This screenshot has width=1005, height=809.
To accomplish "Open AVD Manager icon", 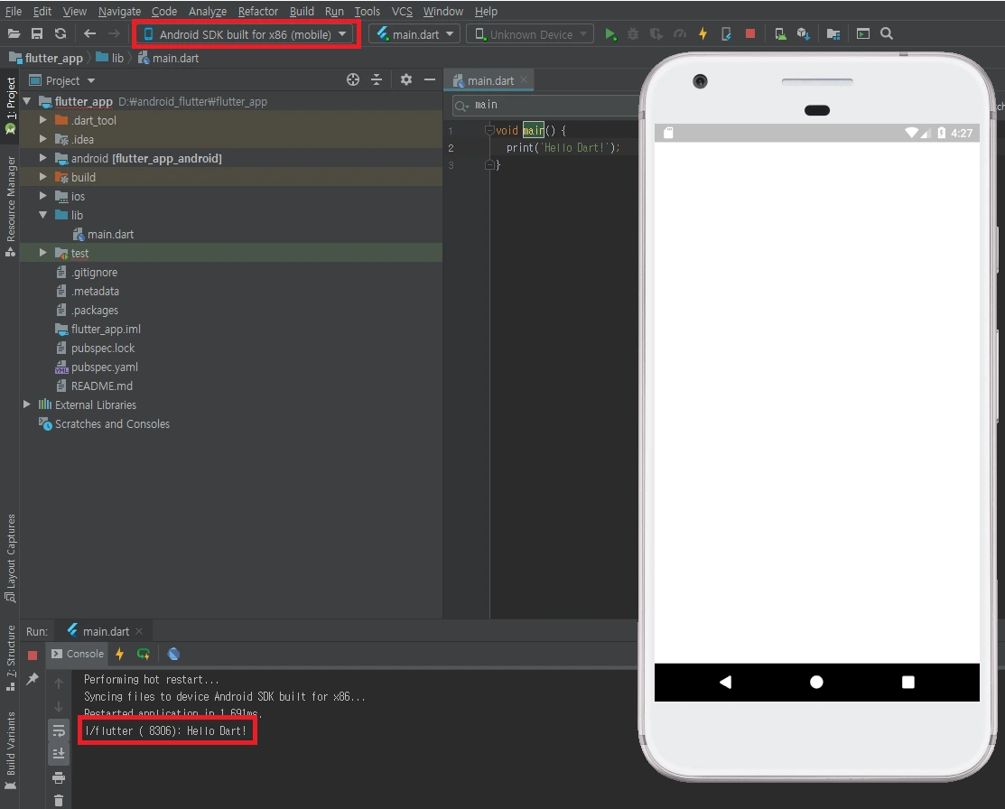I will pyautogui.click(x=780, y=34).
